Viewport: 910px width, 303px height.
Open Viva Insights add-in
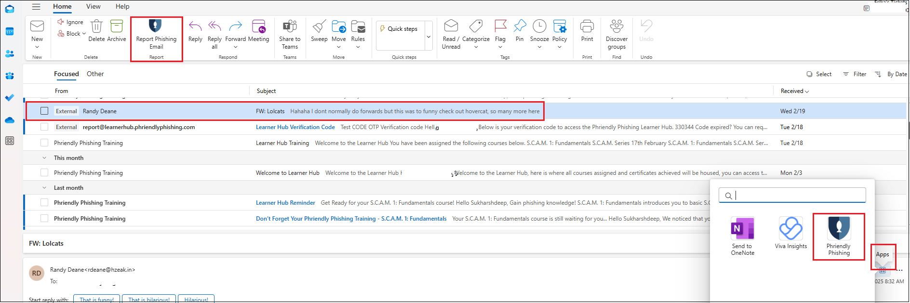click(790, 229)
